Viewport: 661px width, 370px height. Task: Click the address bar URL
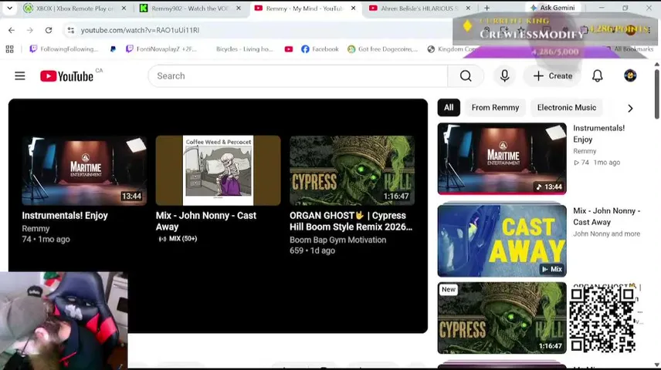(x=140, y=30)
